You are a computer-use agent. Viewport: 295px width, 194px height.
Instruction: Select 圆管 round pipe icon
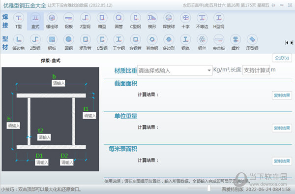pyautogui.click(x=118, y=21)
